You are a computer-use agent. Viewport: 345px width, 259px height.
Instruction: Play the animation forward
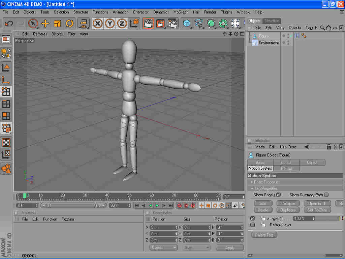pyautogui.click(x=157, y=205)
